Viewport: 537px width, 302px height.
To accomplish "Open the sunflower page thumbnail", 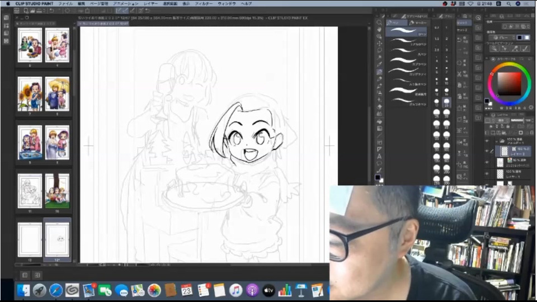I will click(x=30, y=94).
